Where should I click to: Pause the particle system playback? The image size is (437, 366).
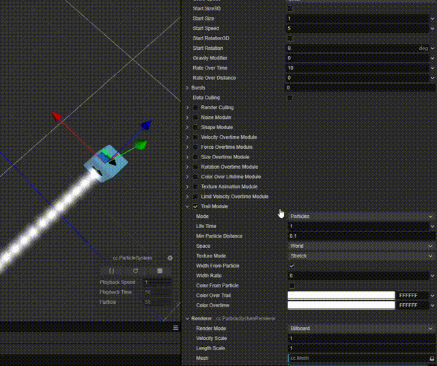point(111,270)
